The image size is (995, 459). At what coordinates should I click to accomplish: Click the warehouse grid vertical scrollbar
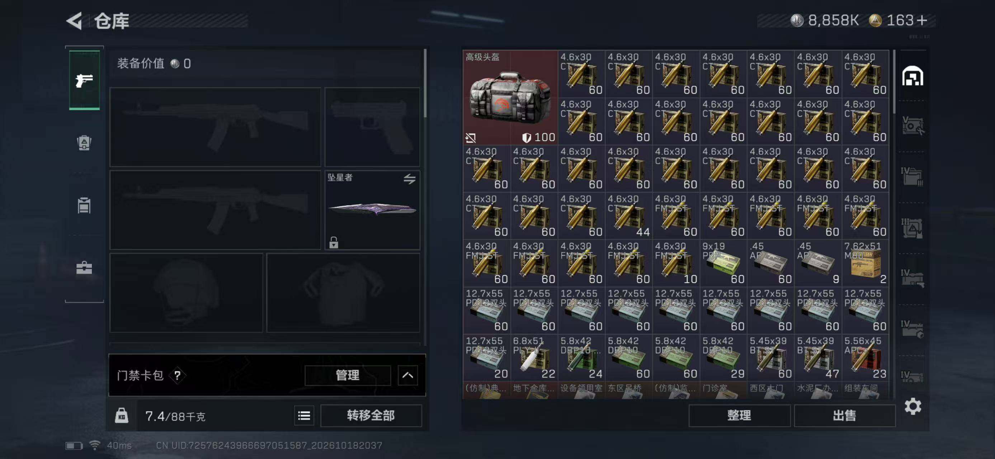point(894,82)
